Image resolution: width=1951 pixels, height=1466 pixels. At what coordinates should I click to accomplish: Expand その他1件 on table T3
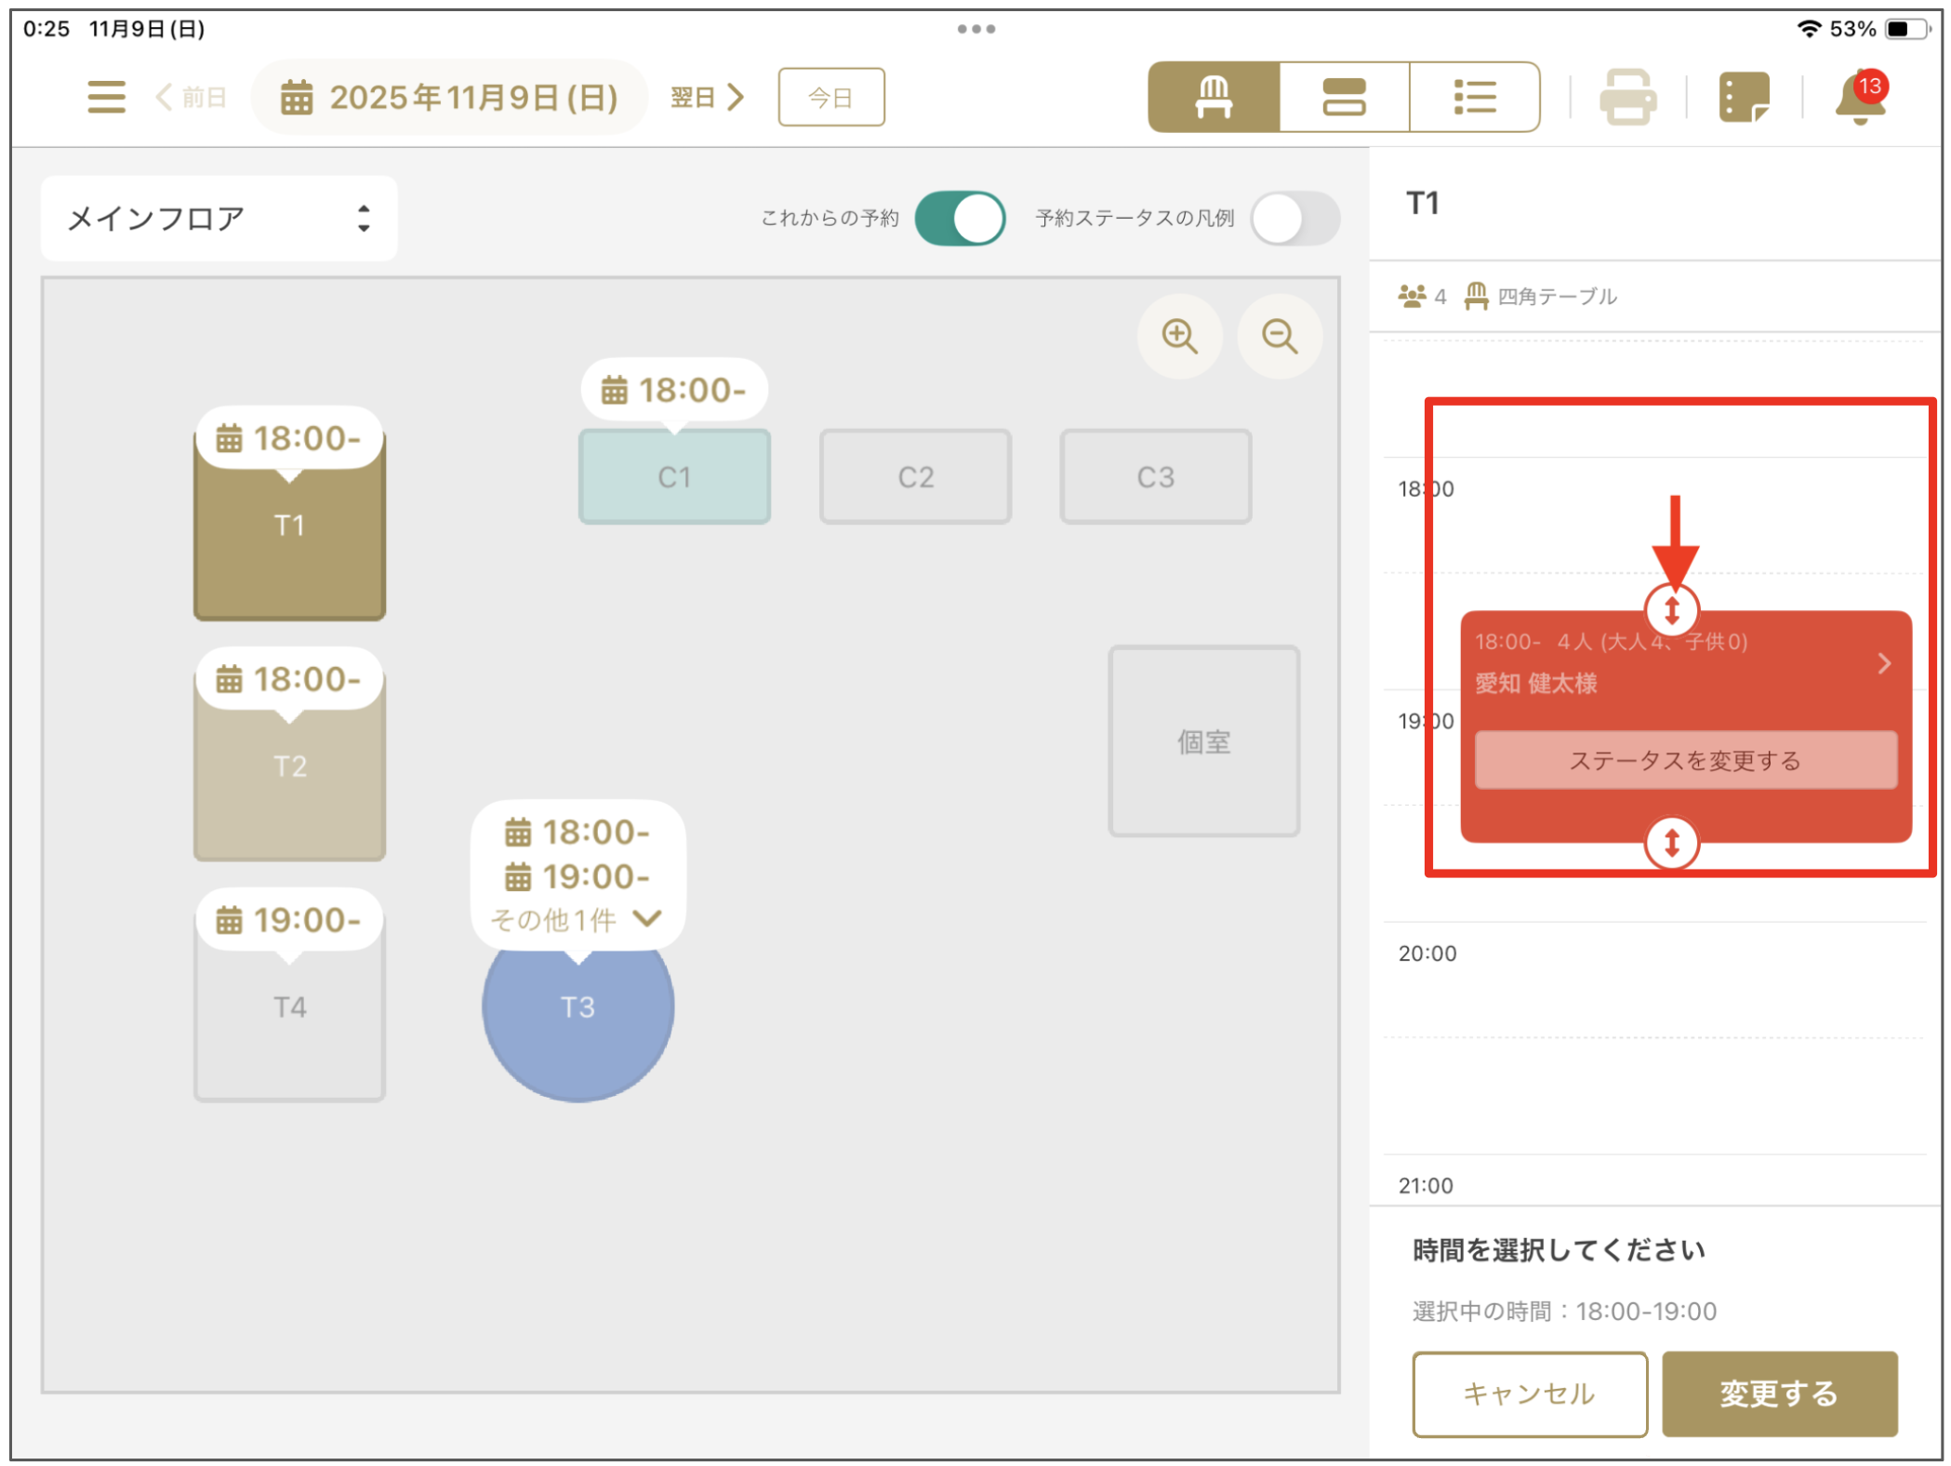(577, 919)
